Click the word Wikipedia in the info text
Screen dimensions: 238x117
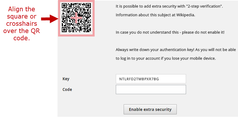click(185, 15)
